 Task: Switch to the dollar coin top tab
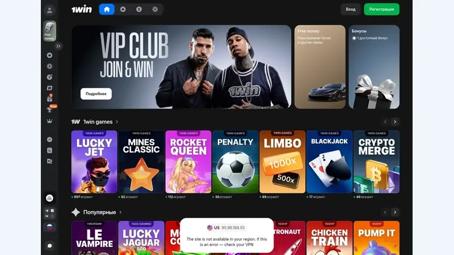click(x=139, y=9)
